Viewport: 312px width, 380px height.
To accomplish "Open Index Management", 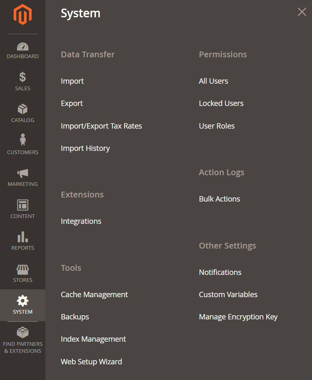I will click(x=93, y=339).
